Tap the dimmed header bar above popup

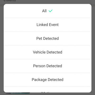tap(47, 2)
